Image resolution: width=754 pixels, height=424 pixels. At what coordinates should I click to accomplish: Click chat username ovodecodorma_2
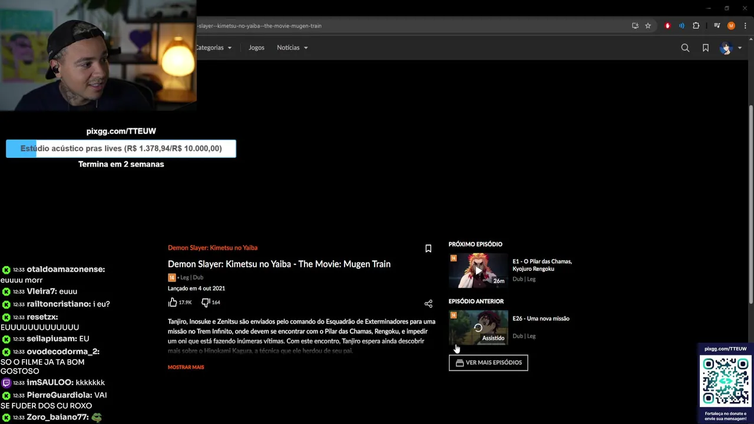pos(62,352)
